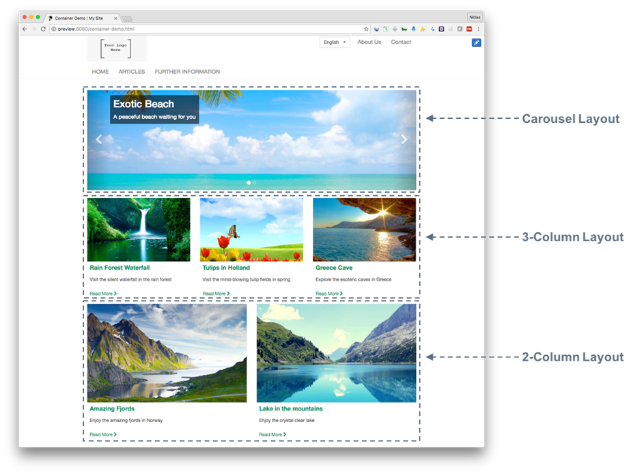
Task: Bookmark page with the star icon
Action: (x=366, y=29)
